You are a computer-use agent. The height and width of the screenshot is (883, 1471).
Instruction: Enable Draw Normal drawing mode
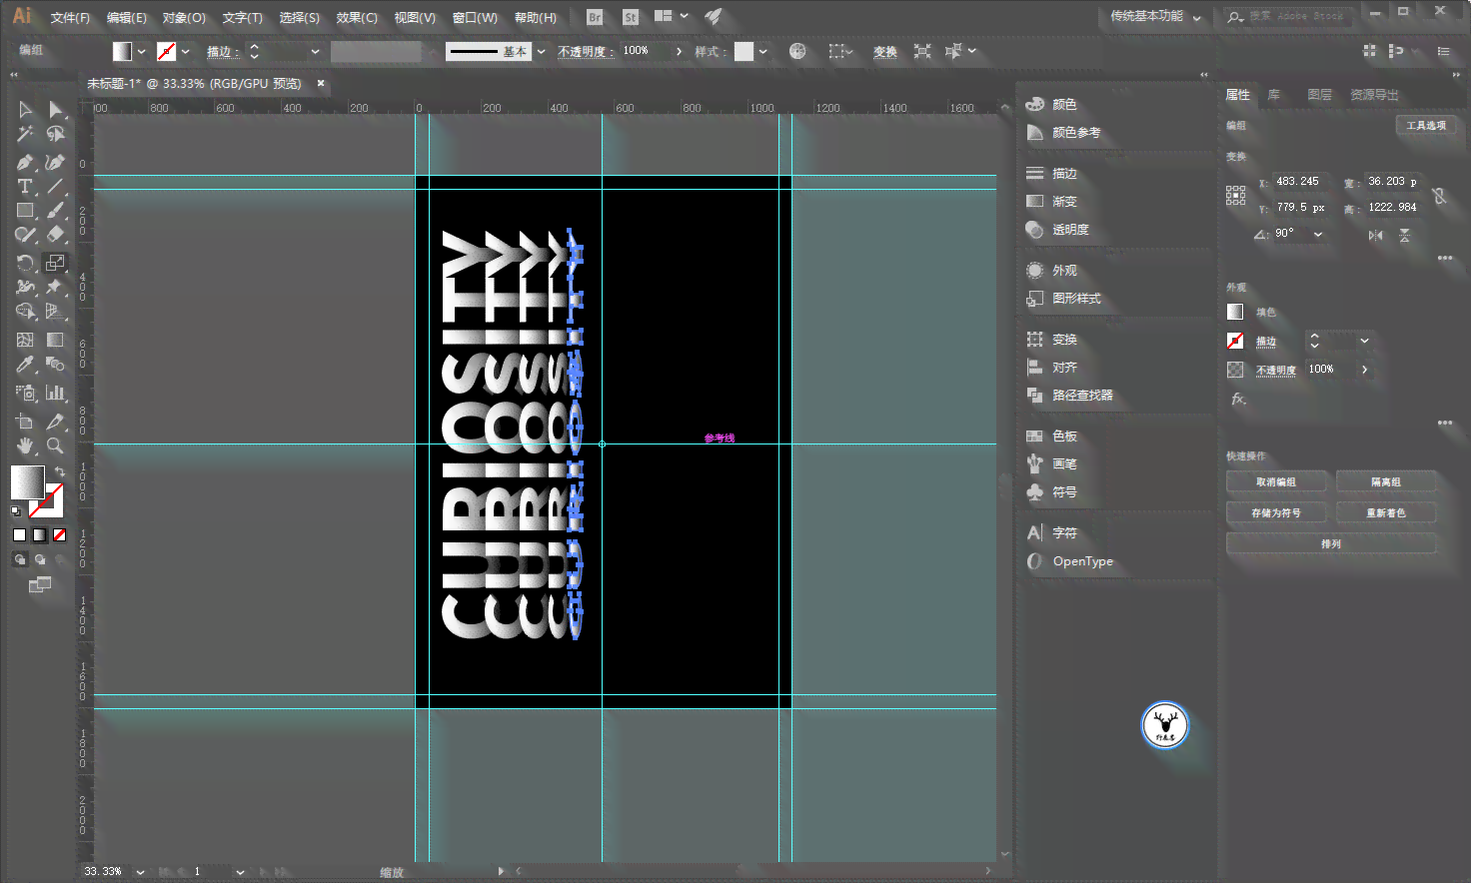(19, 559)
